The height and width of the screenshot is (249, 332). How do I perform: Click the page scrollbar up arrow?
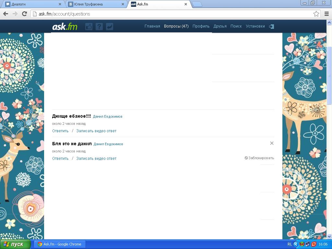coord(329,22)
